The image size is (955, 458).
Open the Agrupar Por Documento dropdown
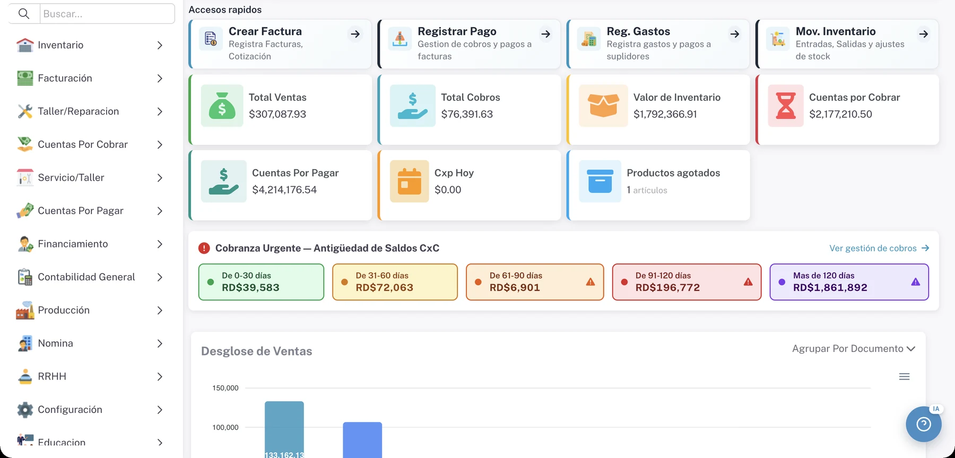[x=854, y=349]
